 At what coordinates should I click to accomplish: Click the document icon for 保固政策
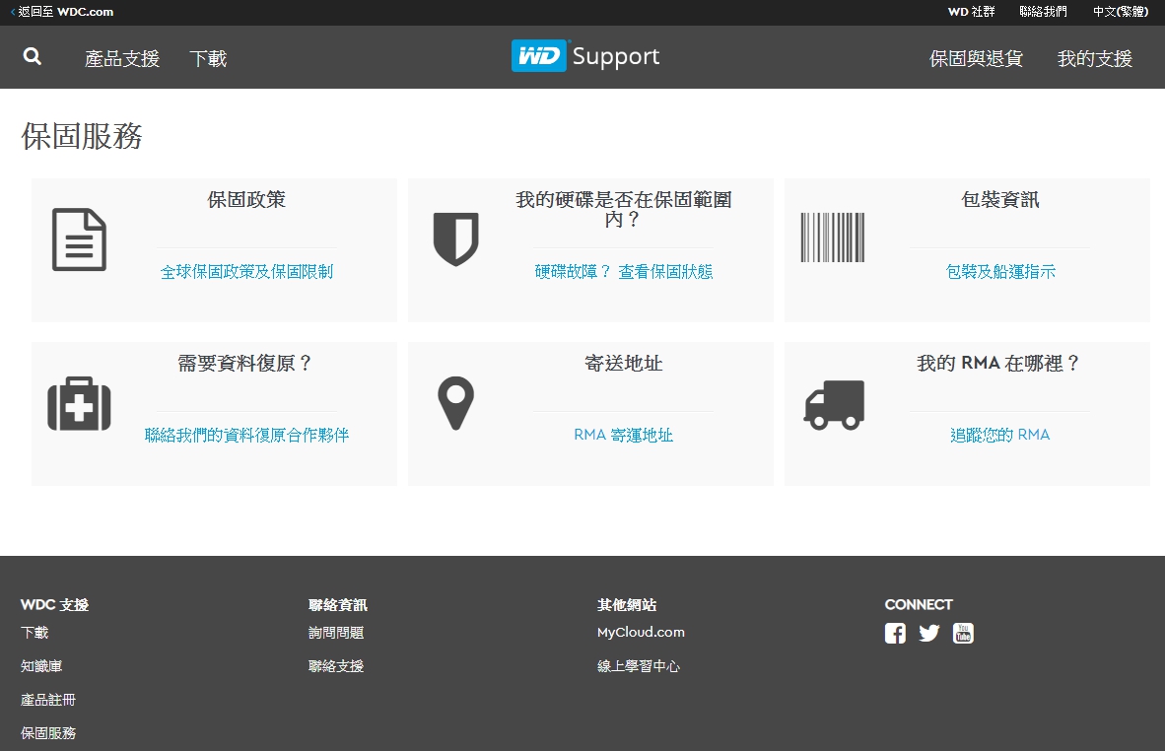point(80,239)
